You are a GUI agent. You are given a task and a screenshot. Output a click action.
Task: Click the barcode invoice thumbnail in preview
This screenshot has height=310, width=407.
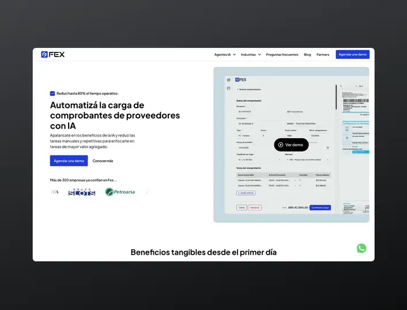355,102
